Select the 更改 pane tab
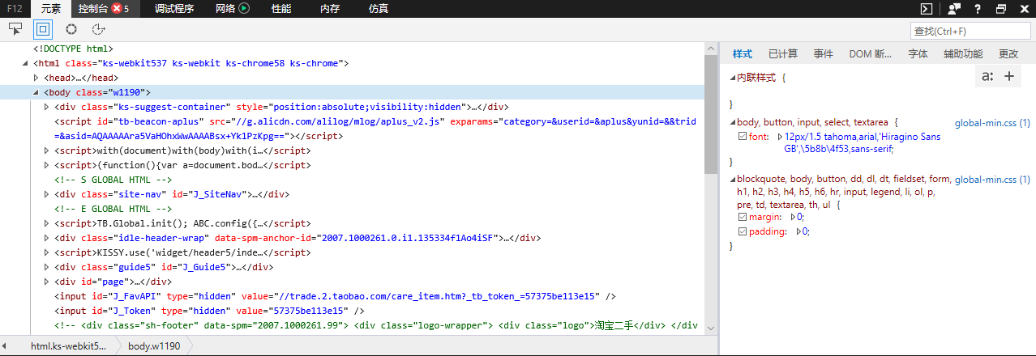Image resolution: width=1036 pixels, height=356 pixels. (1008, 54)
